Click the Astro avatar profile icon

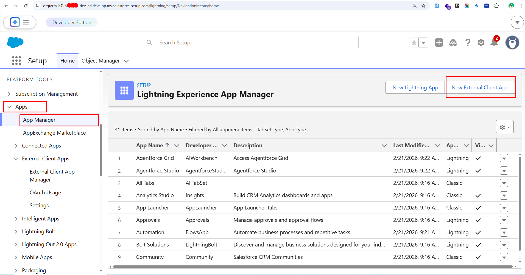512,42
